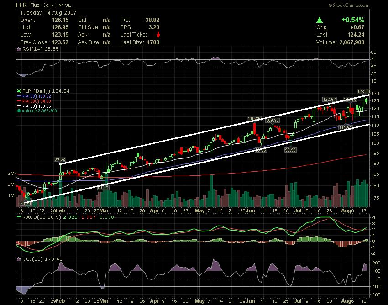Screen dimensions: 388x305
Task: Click the 90 mark on the RSI axis
Action: [x=374, y=52]
